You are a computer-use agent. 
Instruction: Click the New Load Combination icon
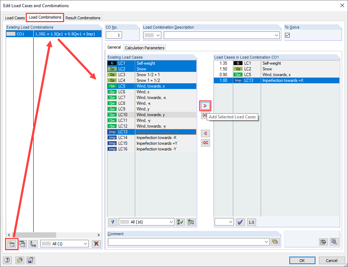12,244
